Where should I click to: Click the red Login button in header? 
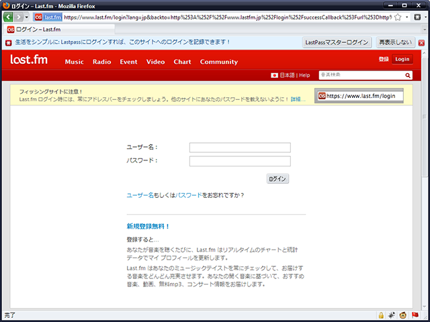[402, 59]
